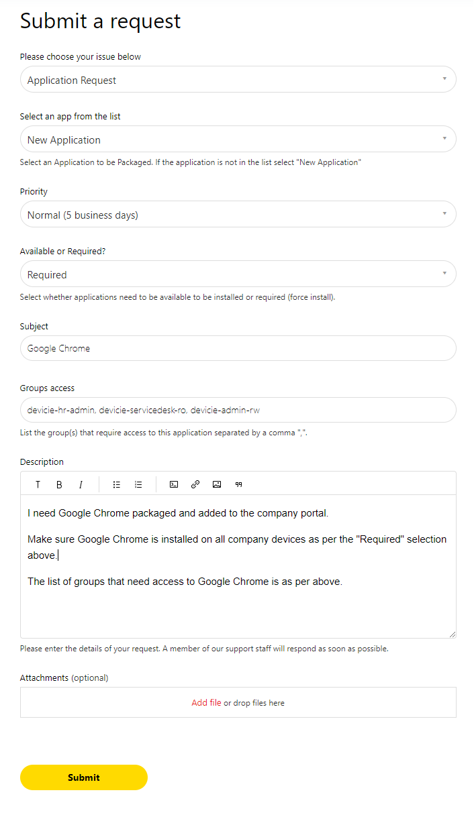Submit the request with the yellow button
Viewport: 476px width, 815px height.
84,777
